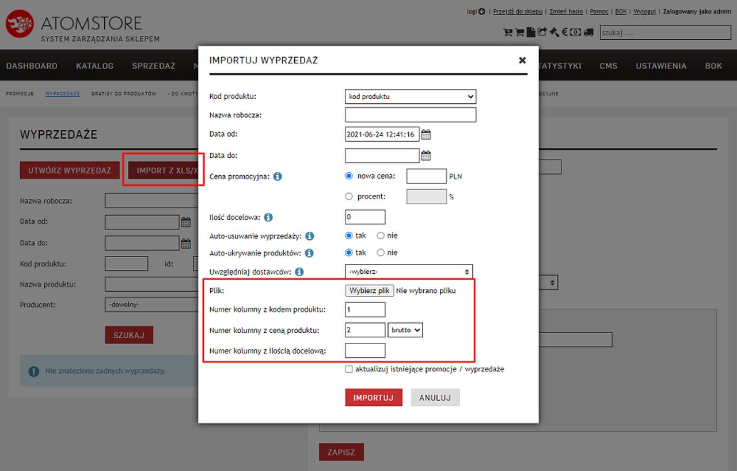Click the euro currency icon in header
737x471 pixels.
(x=565, y=33)
